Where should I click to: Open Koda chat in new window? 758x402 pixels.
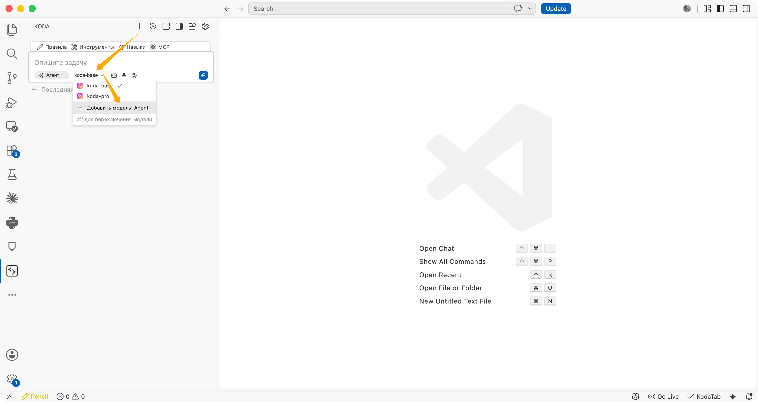click(166, 26)
